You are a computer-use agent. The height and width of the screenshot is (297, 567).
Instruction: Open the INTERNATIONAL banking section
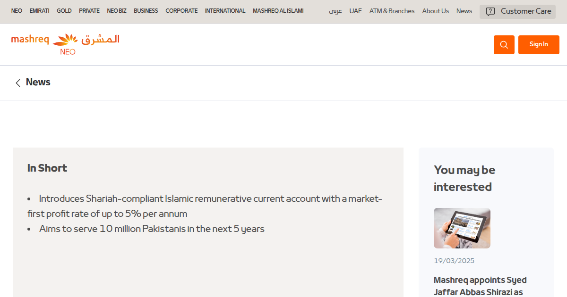coord(225,10)
